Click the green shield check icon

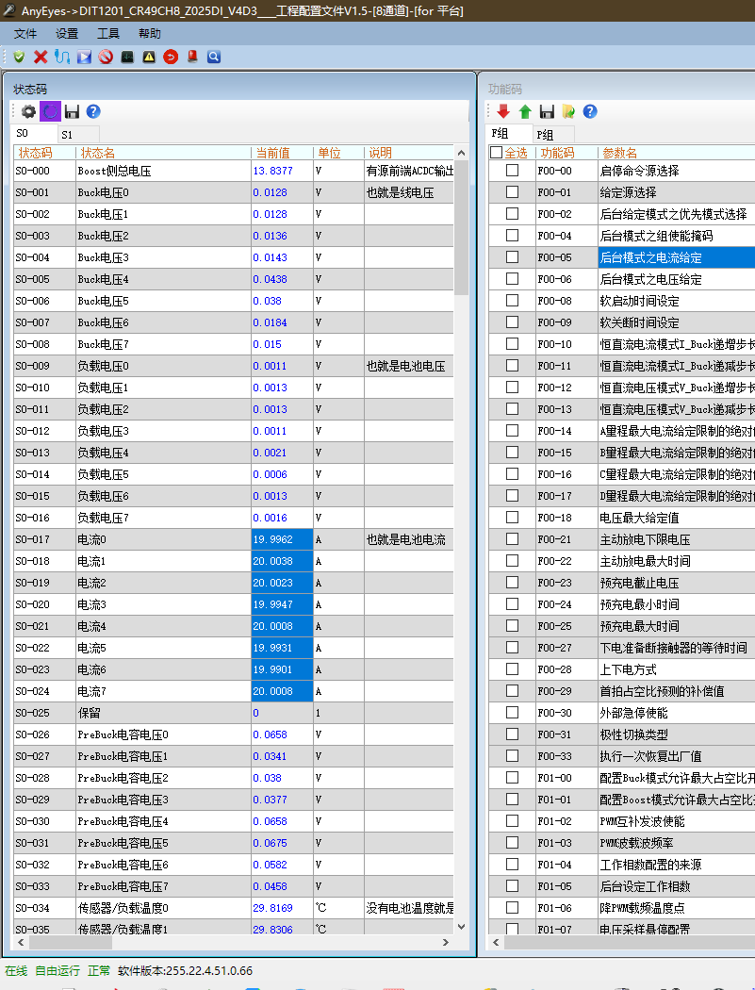coord(19,57)
